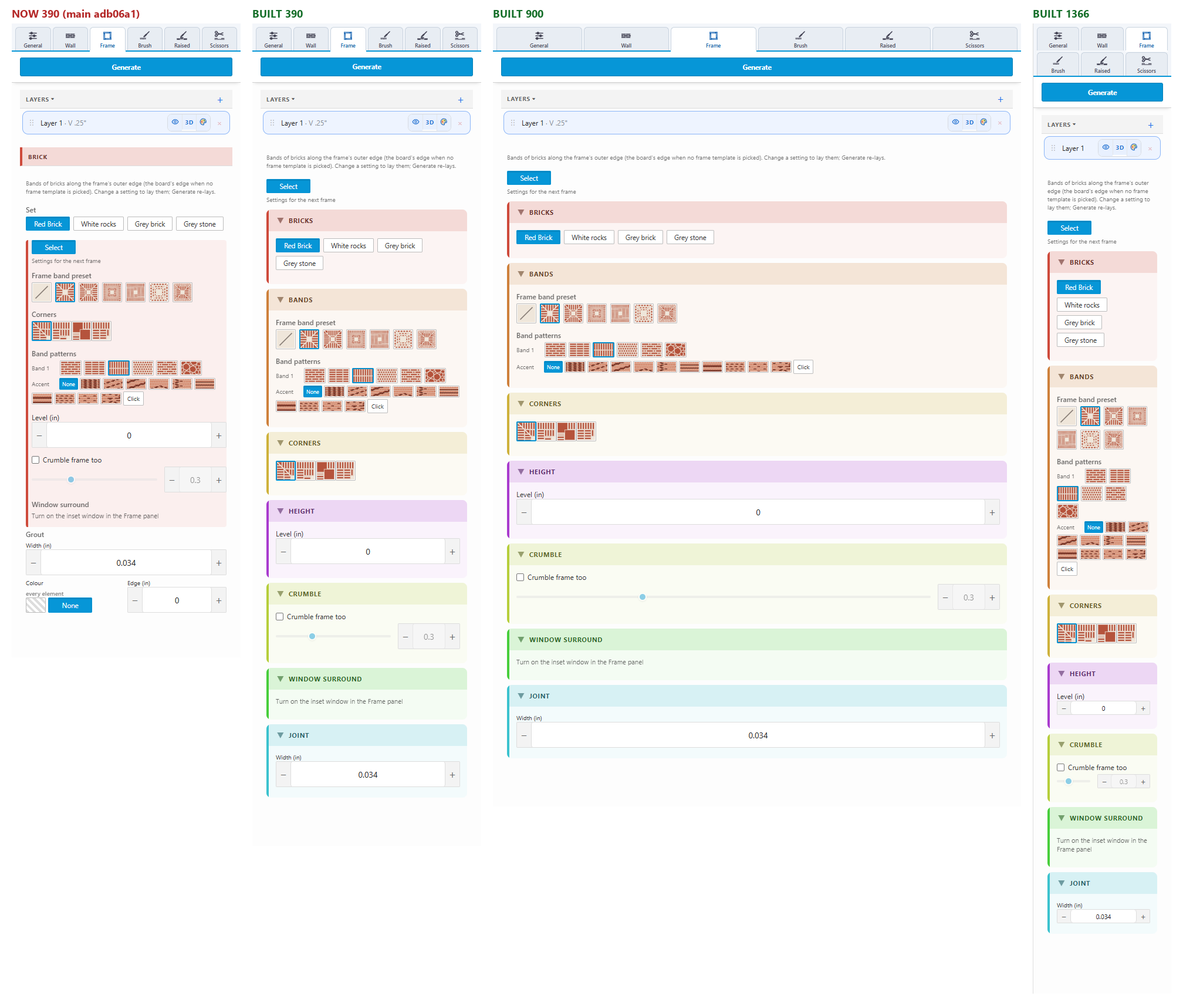The height and width of the screenshot is (996, 1183).
Task: Click Generate button in NOW 390 panel
Action: pos(126,67)
